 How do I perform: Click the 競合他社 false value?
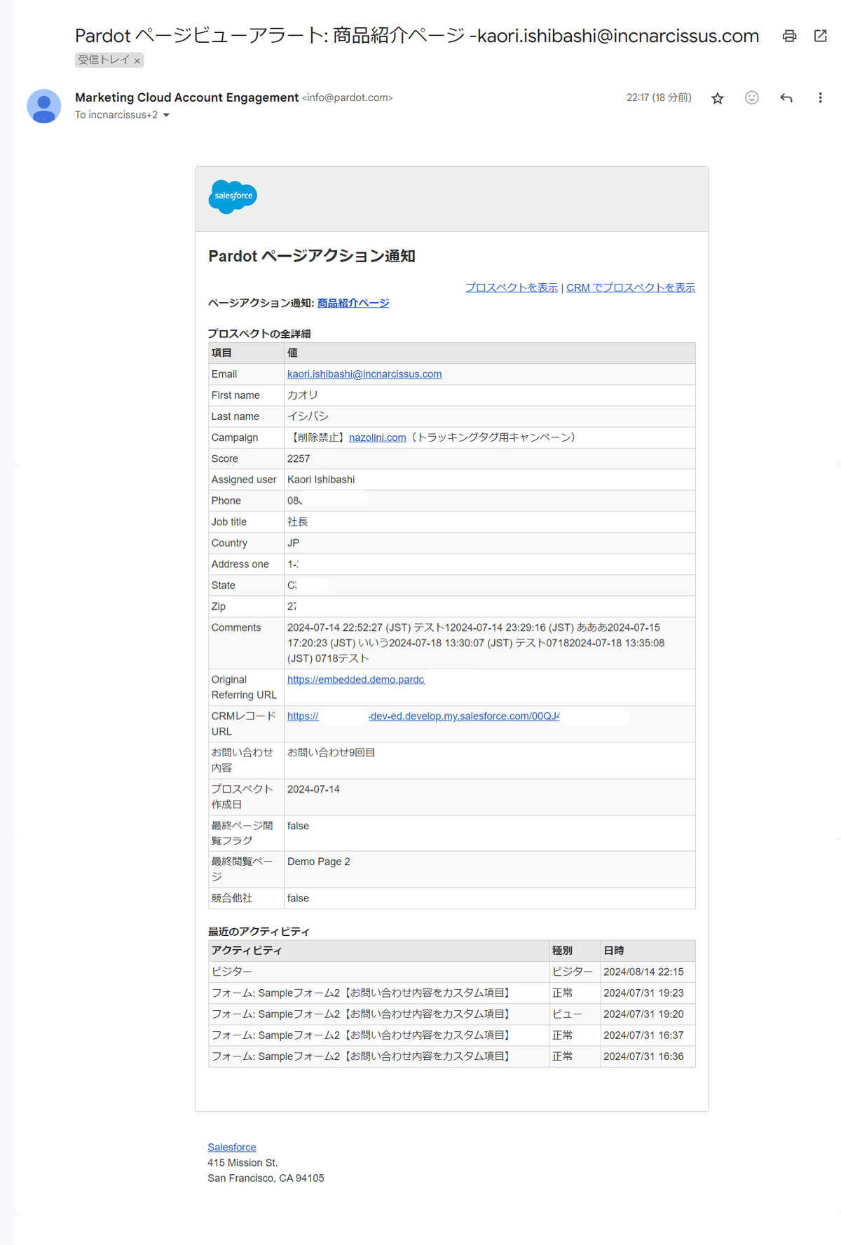(298, 898)
